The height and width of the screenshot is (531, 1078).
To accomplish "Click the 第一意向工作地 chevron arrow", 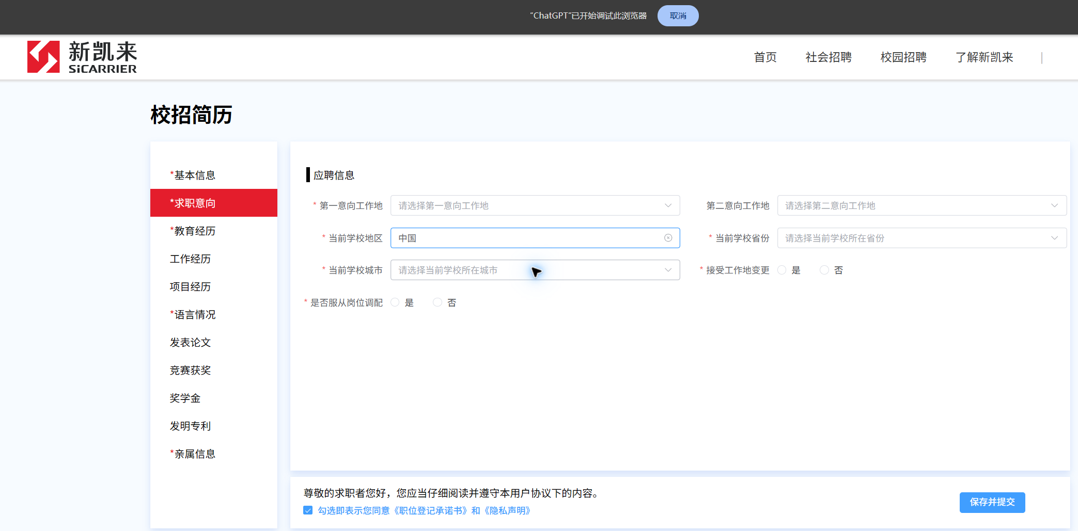I will click(668, 205).
